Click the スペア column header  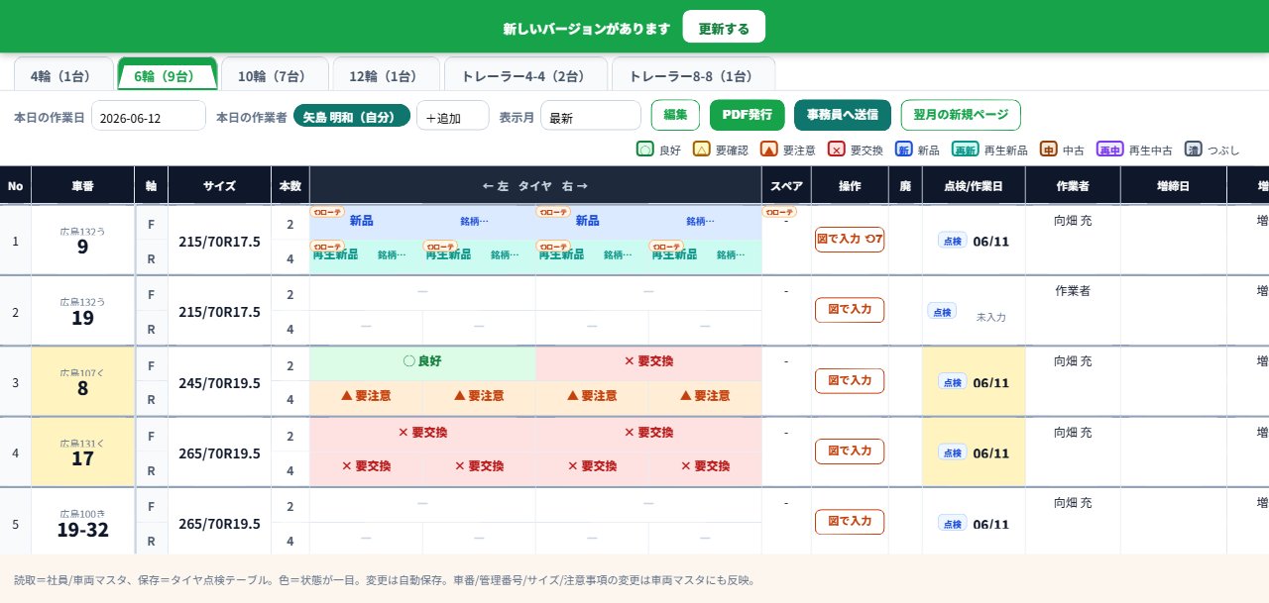786,186
